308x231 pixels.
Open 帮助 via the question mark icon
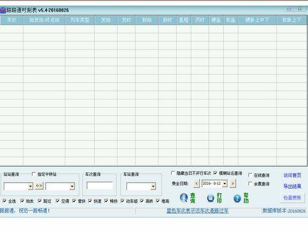(x=237, y=198)
